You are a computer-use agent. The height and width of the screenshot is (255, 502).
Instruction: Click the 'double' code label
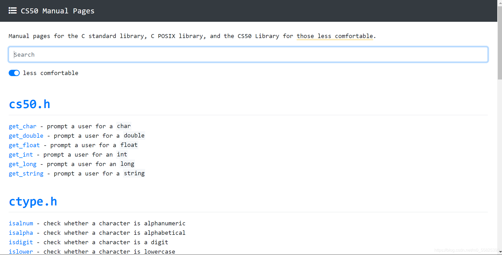(134, 135)
